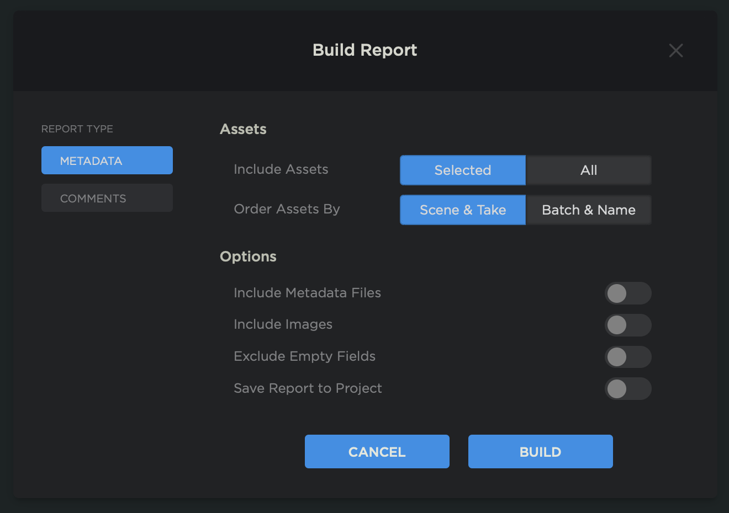Viewport: 729px width, 513px height.
Task: Order assets by Scene & Take
Action: (x=463, y=210)
